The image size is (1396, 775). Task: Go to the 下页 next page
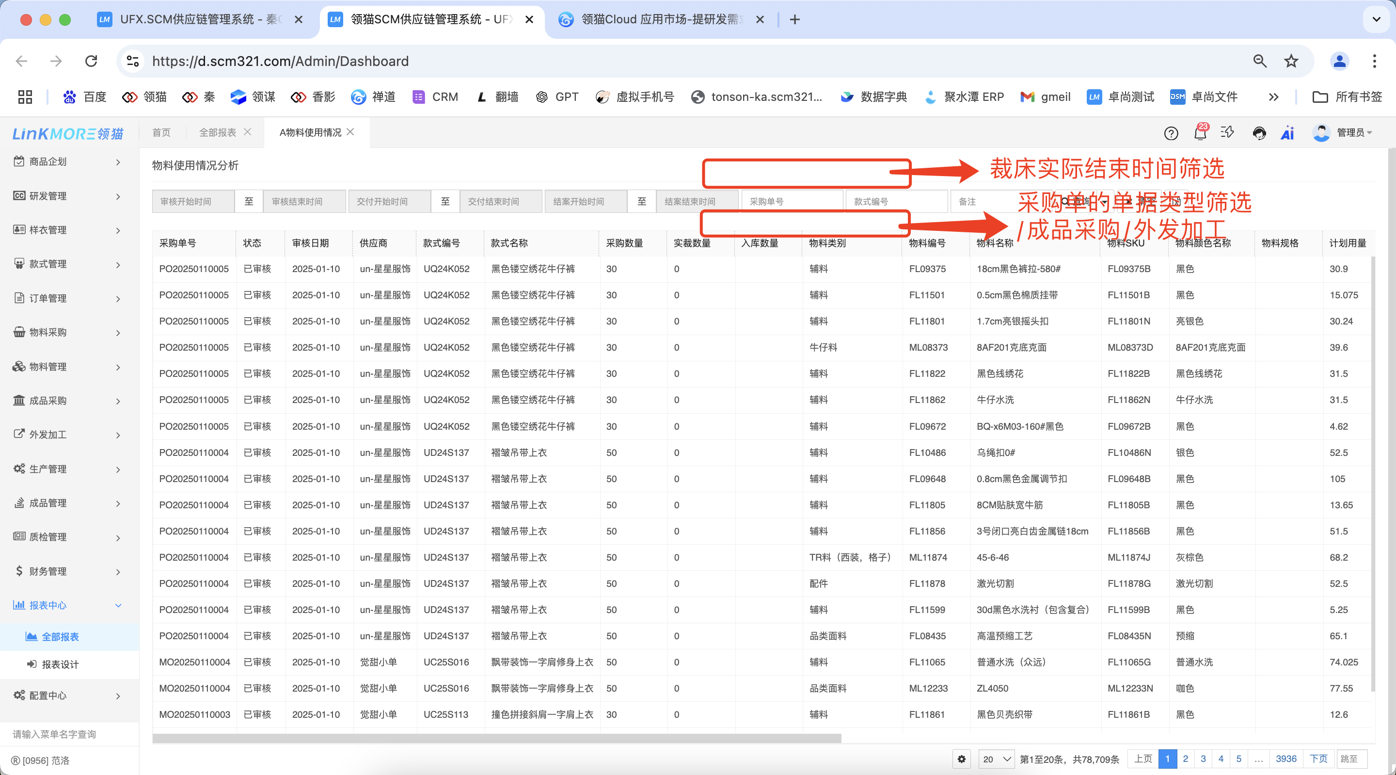pyautogui.click(x=1318, y=759)
